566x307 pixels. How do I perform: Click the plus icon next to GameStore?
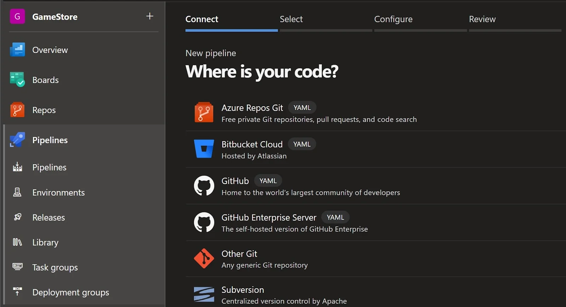tap(150, 16)
